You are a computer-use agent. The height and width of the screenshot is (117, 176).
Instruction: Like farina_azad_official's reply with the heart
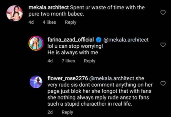point(164,45)
